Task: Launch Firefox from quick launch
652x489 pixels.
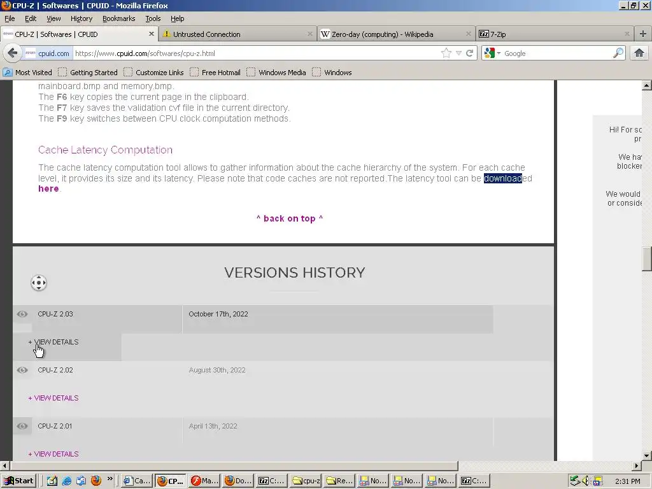Action: click(x=96, y=481)
